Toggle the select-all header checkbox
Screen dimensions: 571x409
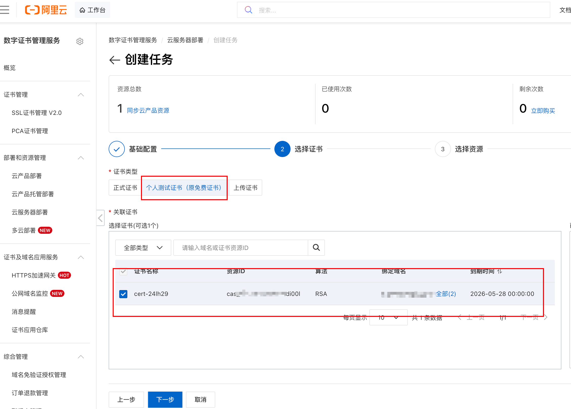pos(123,271)
